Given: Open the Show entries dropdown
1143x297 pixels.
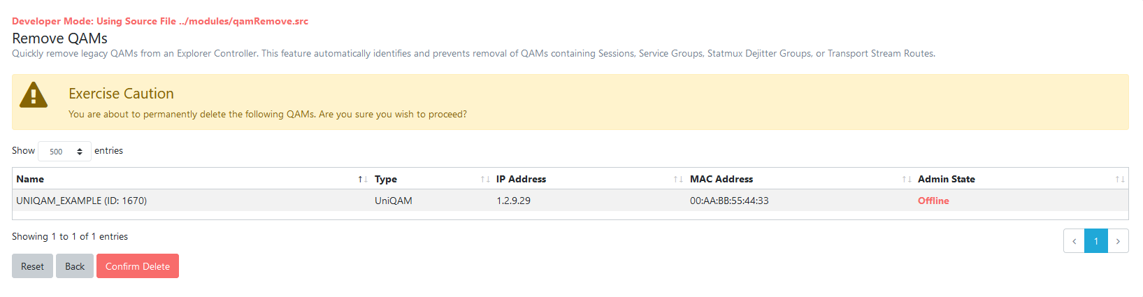Looking at the screenshot, I should [64, 152].
